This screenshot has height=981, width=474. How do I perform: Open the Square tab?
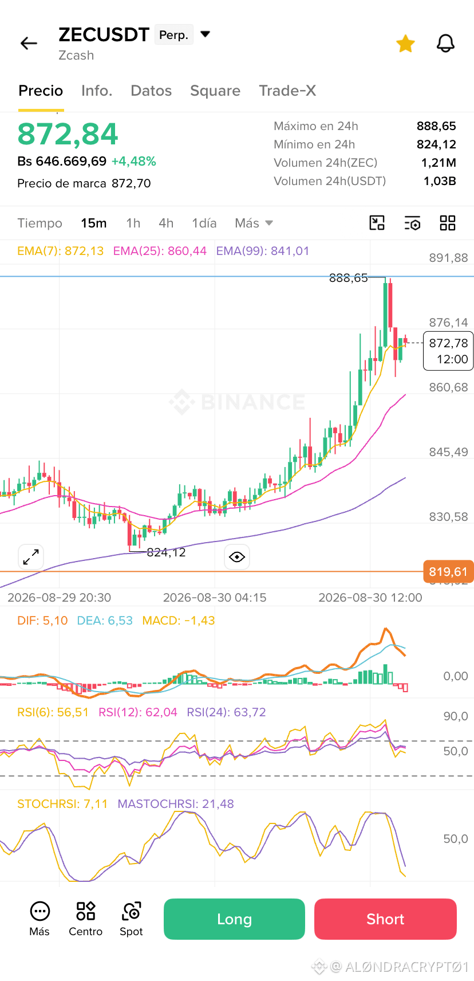point(215,91)
